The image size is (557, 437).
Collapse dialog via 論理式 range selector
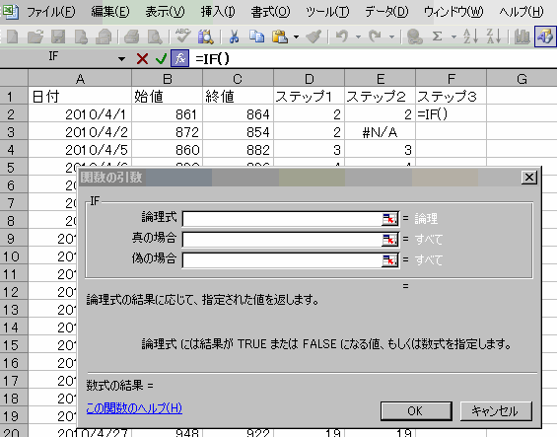pos(389,219)
